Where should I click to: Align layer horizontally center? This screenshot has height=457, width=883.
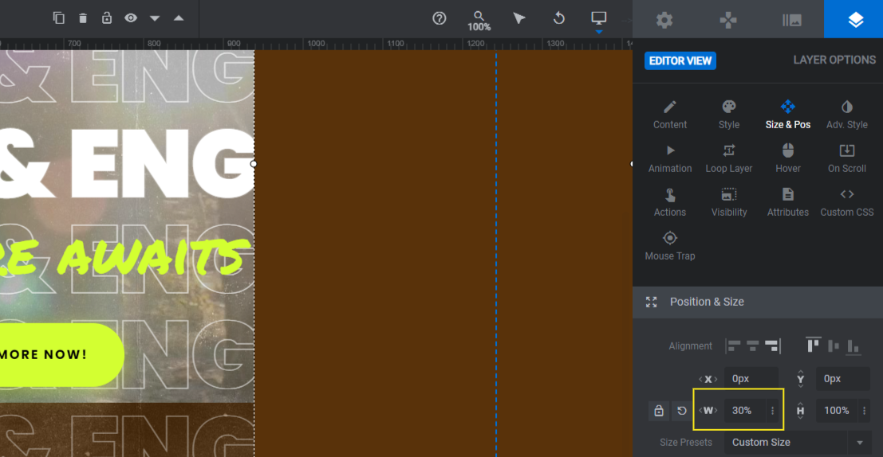pyautogui.click(x=753, y=346)
